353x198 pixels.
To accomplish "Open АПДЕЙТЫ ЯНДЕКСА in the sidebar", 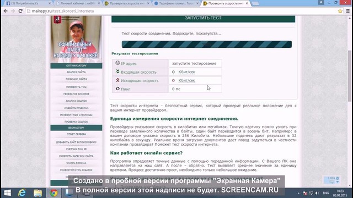I will [x=76, y=108].
